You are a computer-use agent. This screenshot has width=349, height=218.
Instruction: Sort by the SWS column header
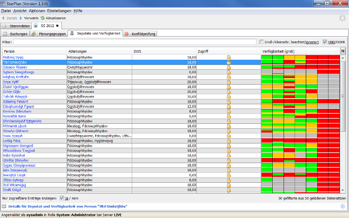click(164, 51)
